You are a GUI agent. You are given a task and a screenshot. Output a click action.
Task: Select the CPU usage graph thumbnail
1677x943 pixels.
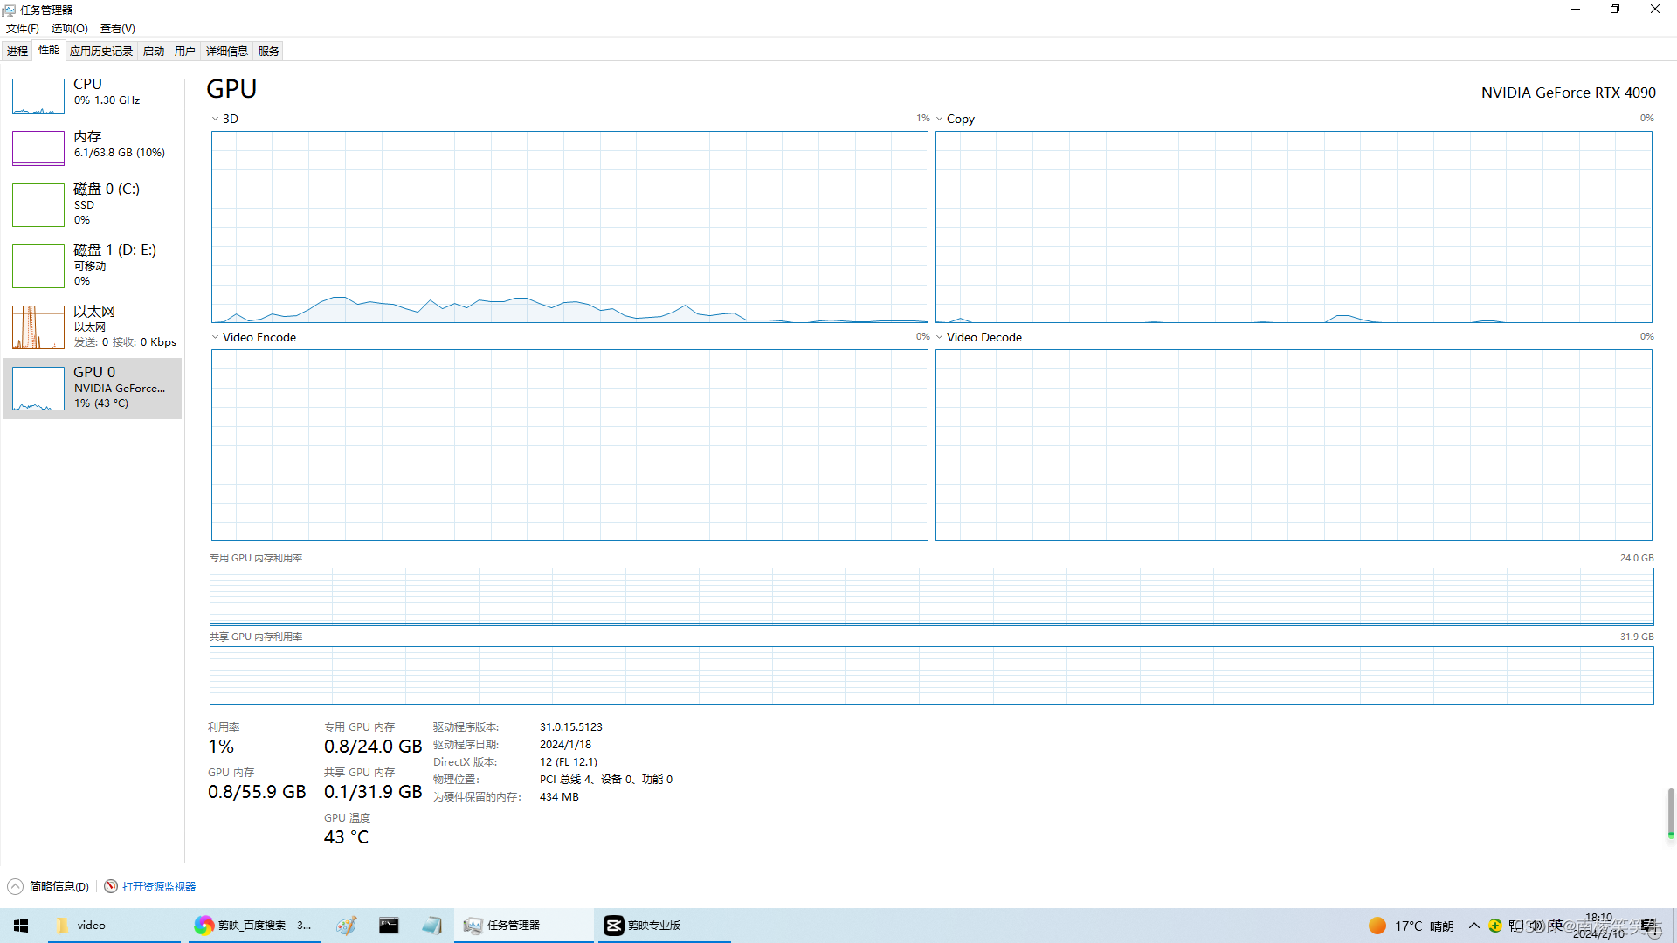click(38, 96)
